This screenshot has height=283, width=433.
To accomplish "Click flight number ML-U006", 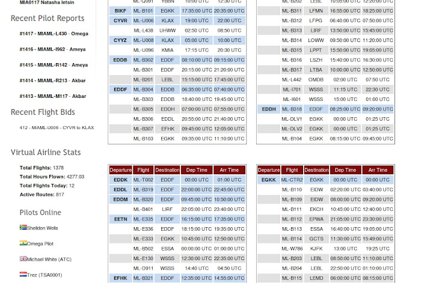I will click(x=143, y=20).
